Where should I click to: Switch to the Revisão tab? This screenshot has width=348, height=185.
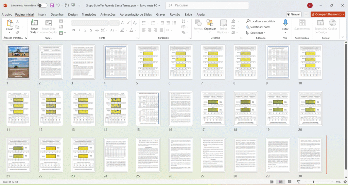point(175,14)
